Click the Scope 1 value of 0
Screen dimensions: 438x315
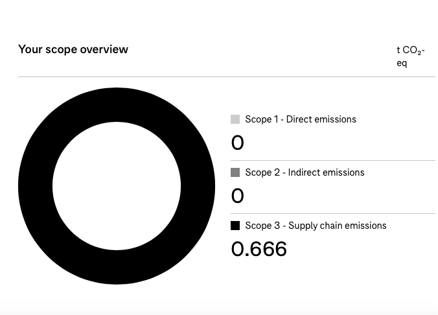237,143
